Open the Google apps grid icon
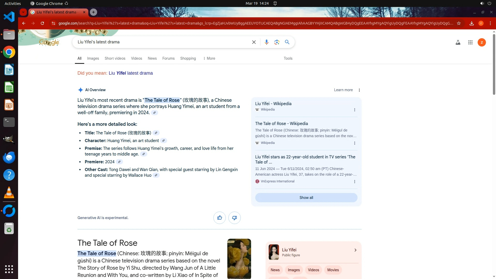 click(x=470, y=42)
